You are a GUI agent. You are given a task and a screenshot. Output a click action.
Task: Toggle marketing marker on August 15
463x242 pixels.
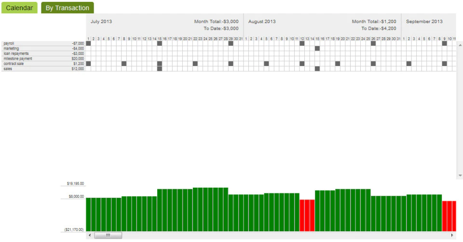pyautogui.click(x=317, y=48)
